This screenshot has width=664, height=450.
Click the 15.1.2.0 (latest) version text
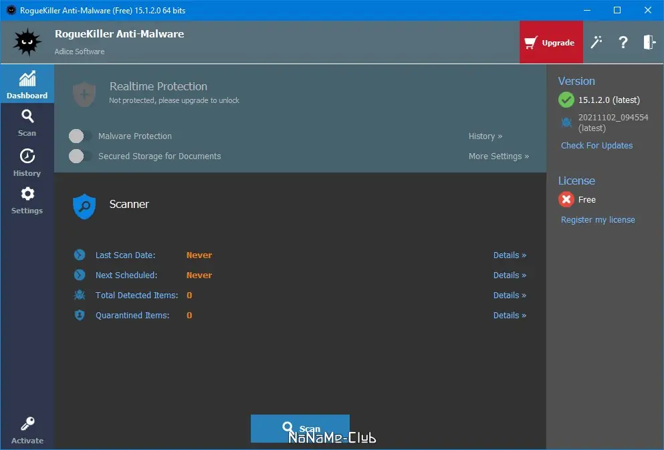coord(609,100)
